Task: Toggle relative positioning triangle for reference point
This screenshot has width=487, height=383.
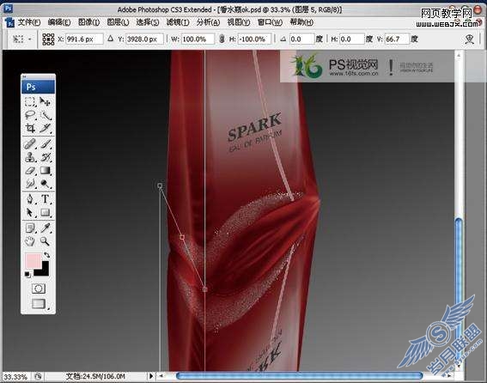Action: (110, 39)
